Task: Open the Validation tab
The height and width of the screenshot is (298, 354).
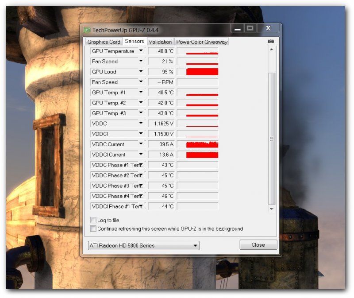Action: pyautogui.click(x=160, y=42)
